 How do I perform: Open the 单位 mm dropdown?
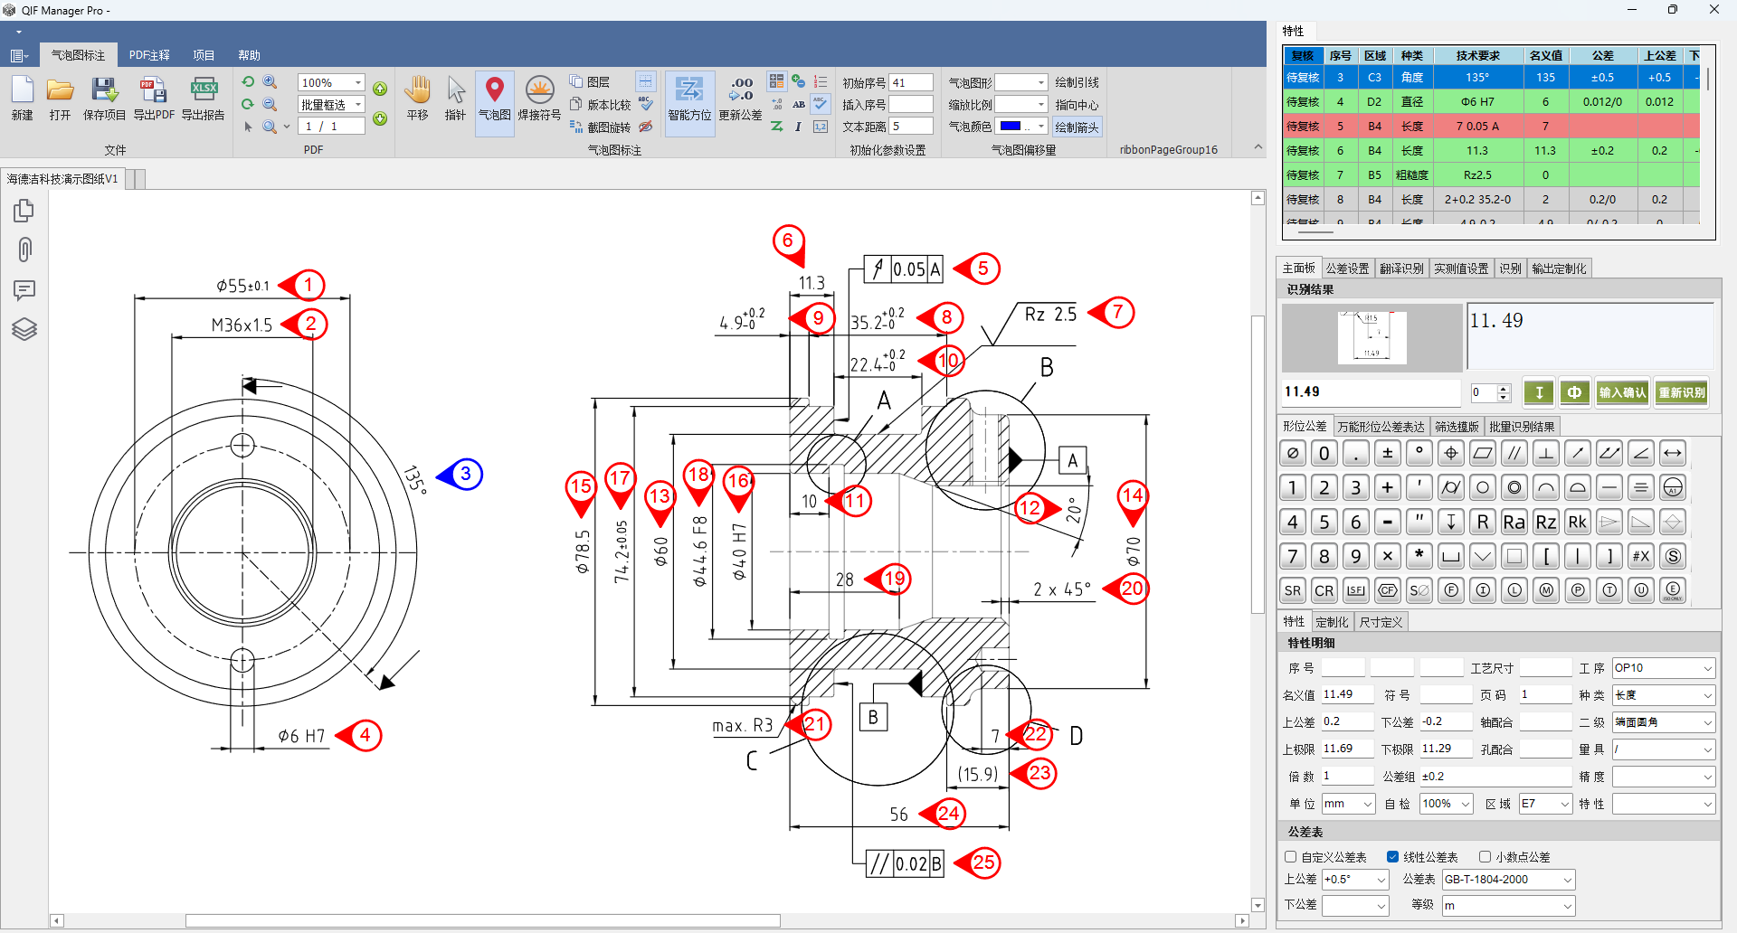click(x=1368, y=804)
